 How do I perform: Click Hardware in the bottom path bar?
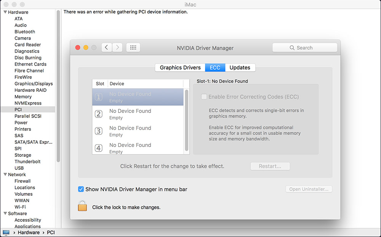coord(29,232)
